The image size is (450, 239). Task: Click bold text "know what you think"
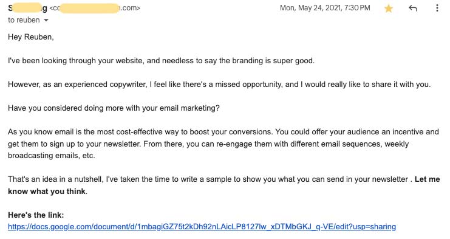tap(47, 192)
